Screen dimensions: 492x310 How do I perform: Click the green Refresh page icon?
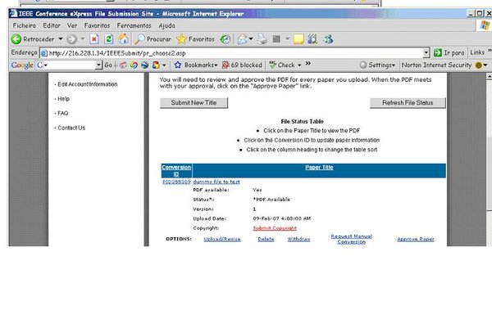[x=108, y=39]
